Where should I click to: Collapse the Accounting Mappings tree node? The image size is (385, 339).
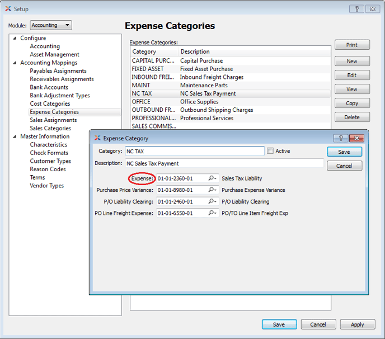15,63
